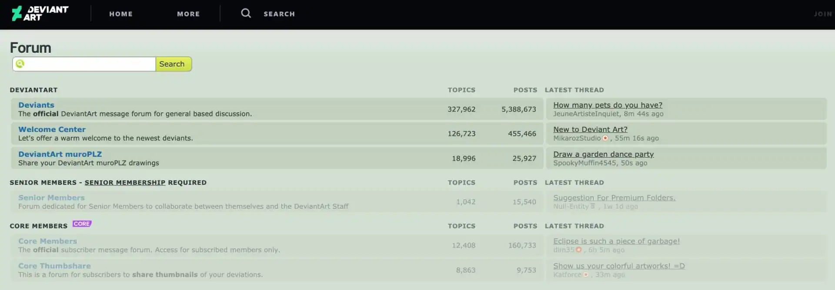
Task: Click username dim35
Action: click(x=564, y=250)
